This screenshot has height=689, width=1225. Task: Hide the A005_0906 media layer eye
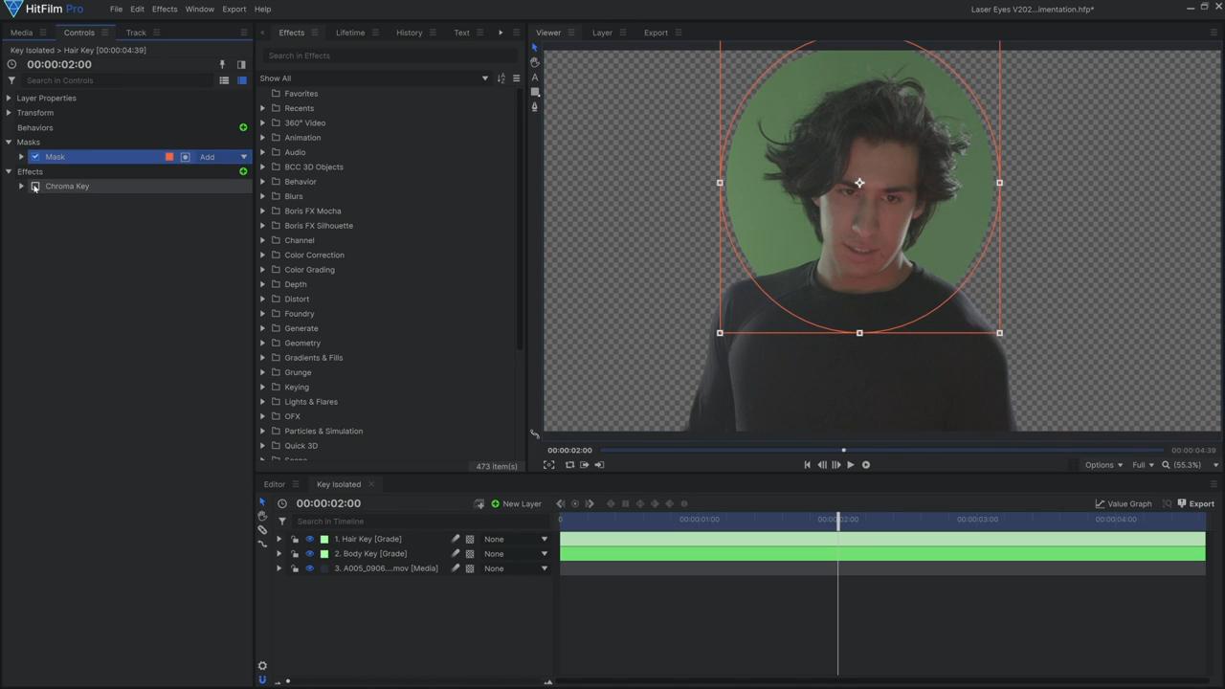pos(309,568)
